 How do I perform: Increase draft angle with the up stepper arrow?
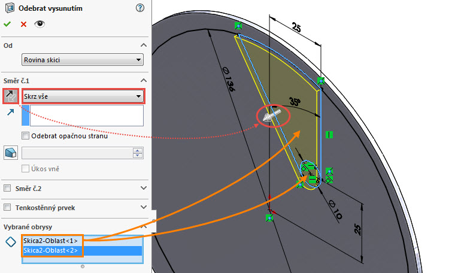click(138, 151)
